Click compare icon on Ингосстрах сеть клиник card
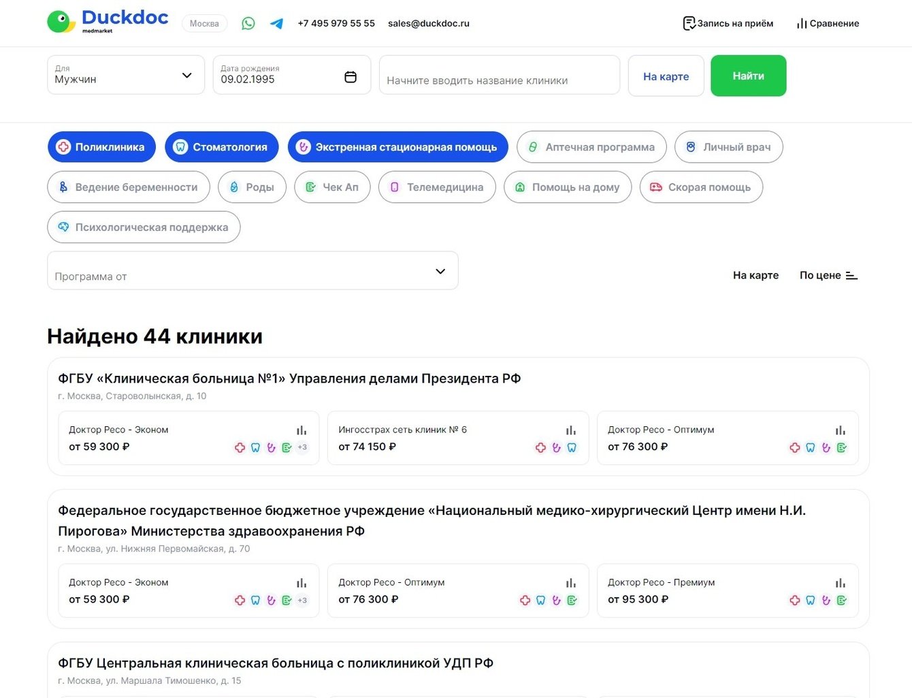The image size is (912, 698). [x=571, y=430]
